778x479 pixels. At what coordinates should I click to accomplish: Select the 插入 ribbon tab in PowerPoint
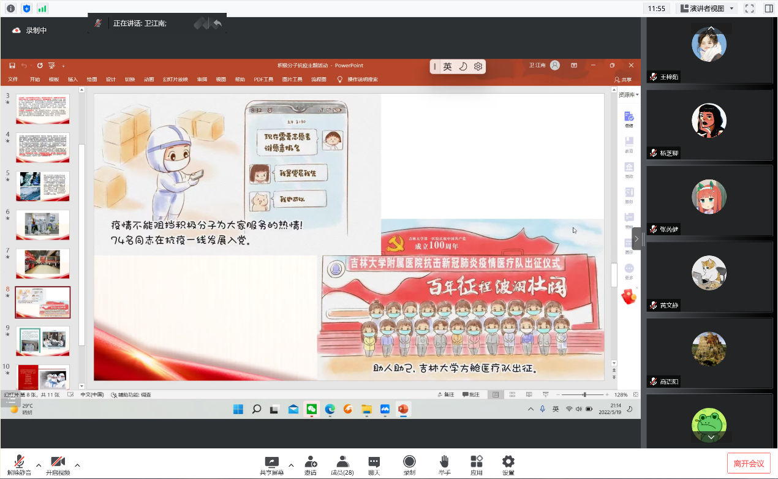tap(73, 80)
